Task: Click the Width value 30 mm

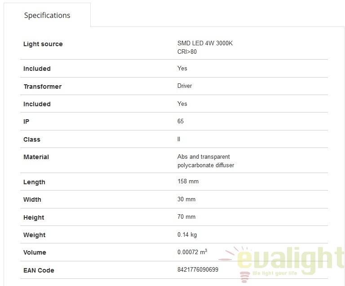Action: [186, 199]
